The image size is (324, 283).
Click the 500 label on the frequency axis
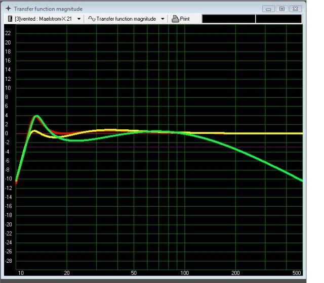coord(297,273)
